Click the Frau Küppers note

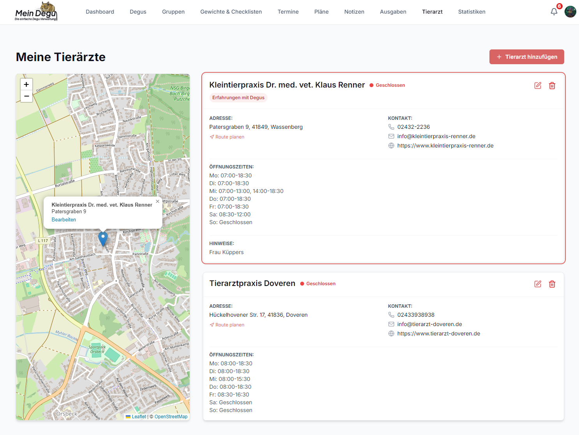pos(227,252)
